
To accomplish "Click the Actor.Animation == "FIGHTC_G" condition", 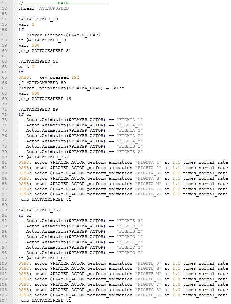I will pos(85,253).
